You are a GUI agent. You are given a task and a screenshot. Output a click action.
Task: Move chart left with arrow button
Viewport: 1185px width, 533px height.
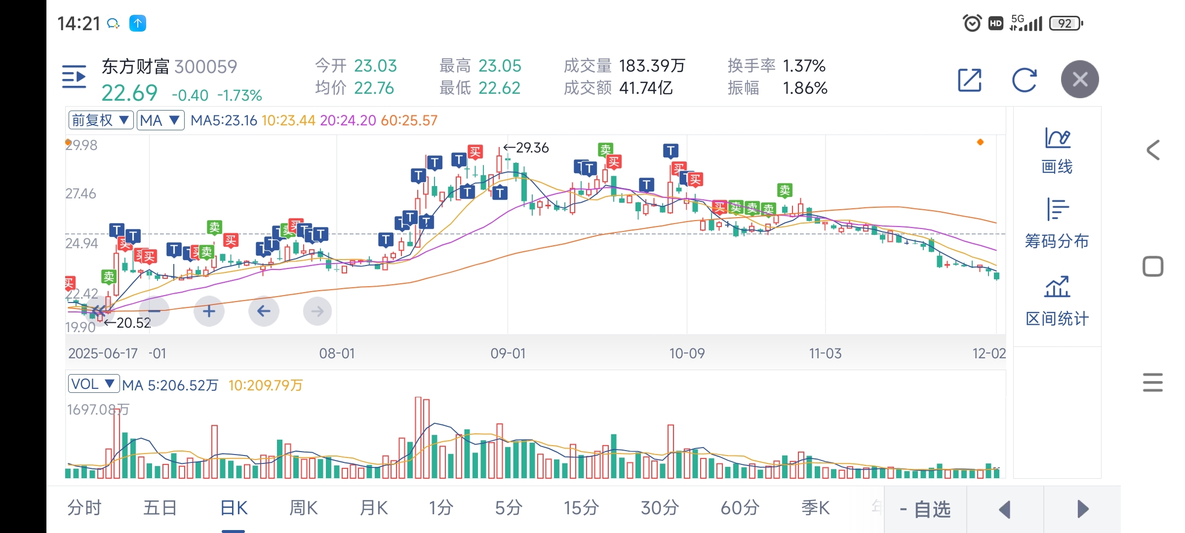click(264, 311)
